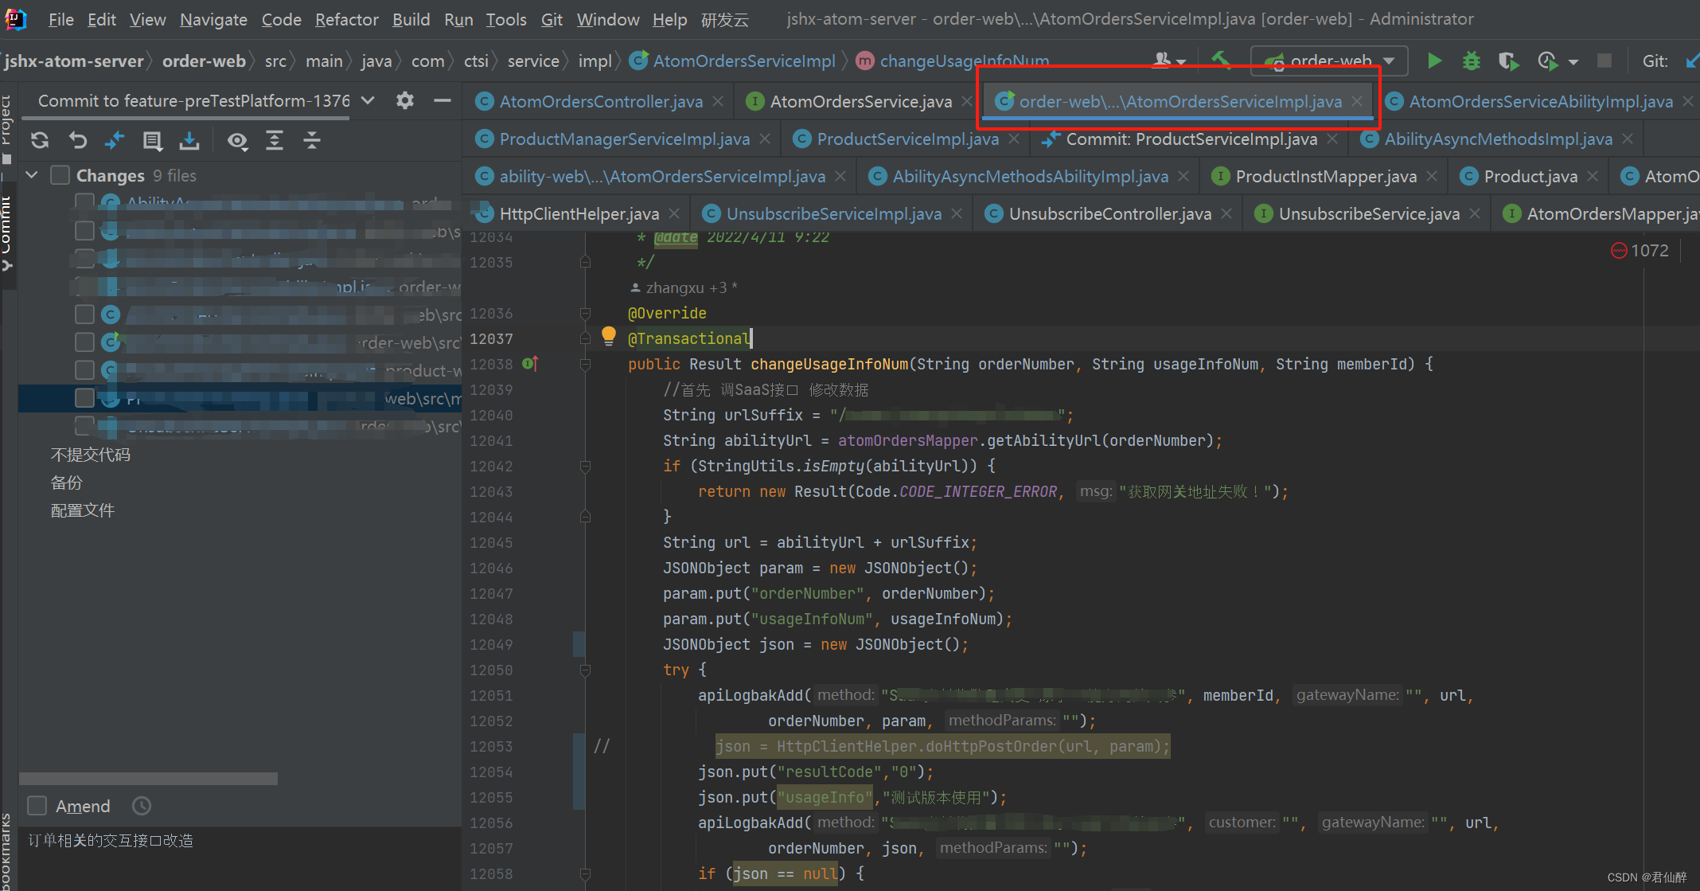Select the 备份 changelist
1700x891 pixels.
coord(67,483)
